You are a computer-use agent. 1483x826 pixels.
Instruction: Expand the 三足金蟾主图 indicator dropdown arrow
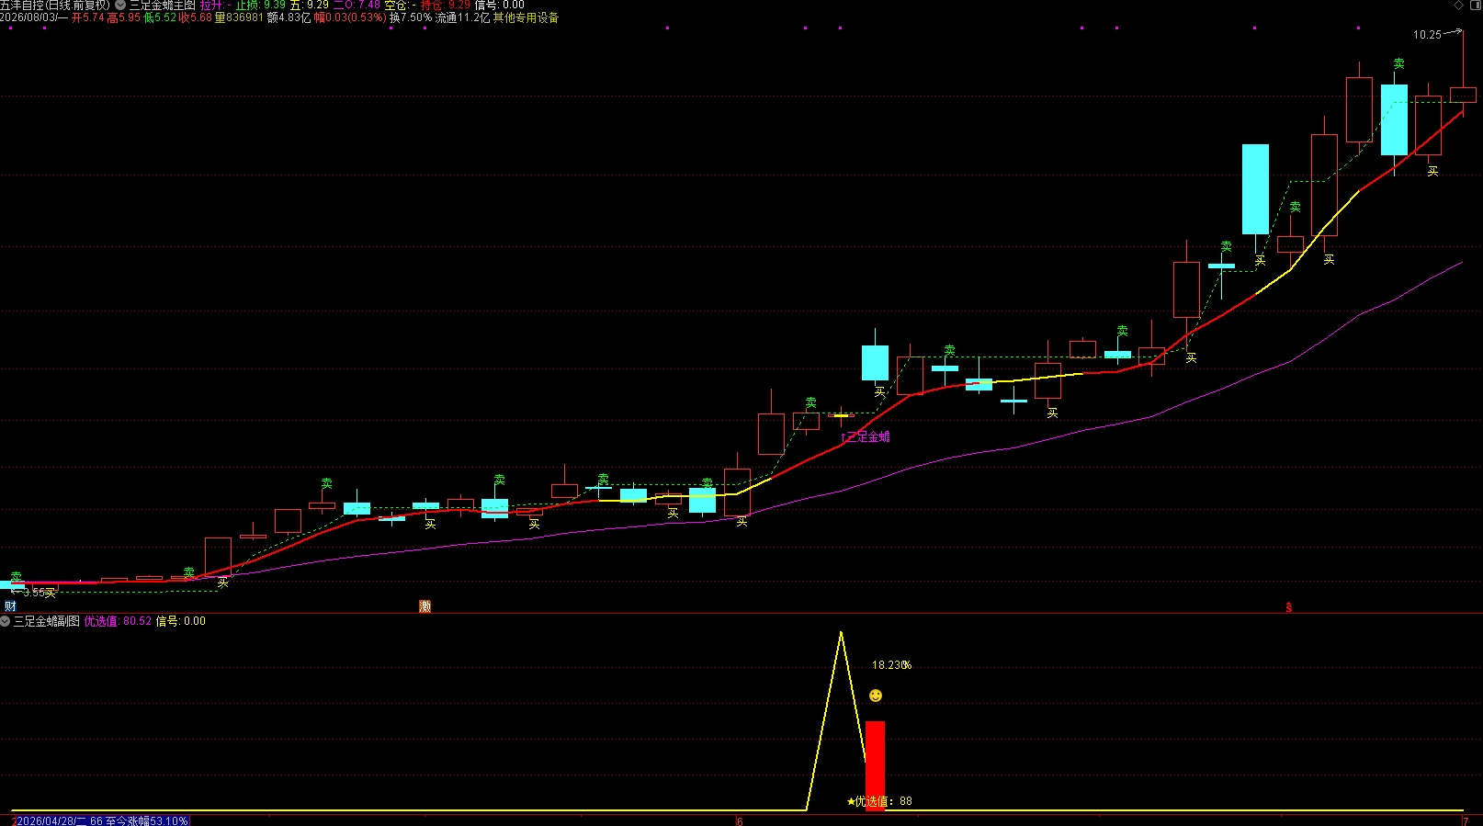tap(120, 5)
